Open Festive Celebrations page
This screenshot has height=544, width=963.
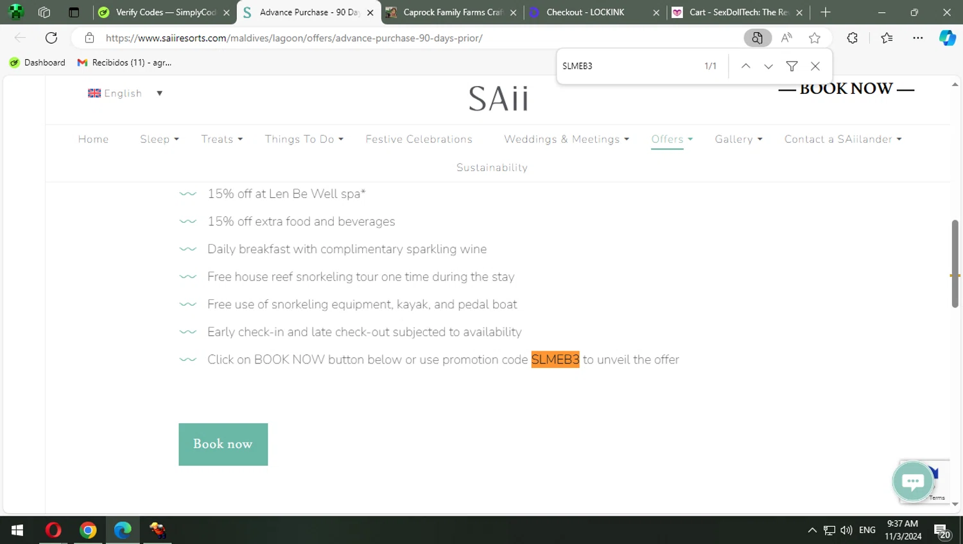[419, 139]
